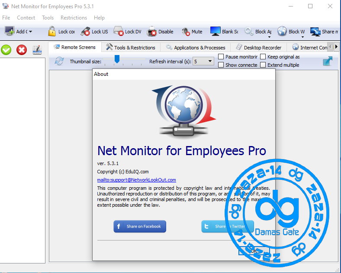Image resolution: width=341 pixels, height=273 pixels.
Task: Click Share on Twitter button
Action: [x=228, y=226]
